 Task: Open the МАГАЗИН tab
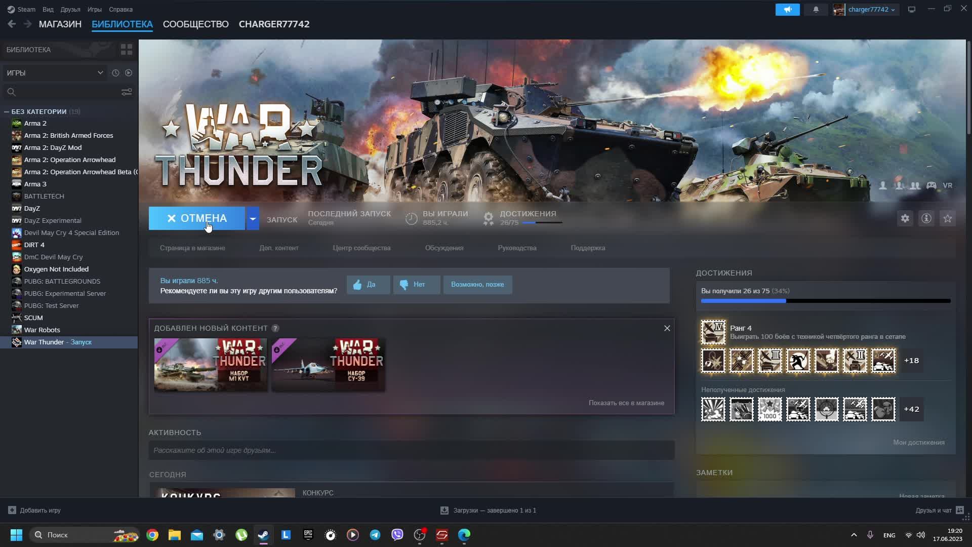pyautogui.click(x=60, y=24)
